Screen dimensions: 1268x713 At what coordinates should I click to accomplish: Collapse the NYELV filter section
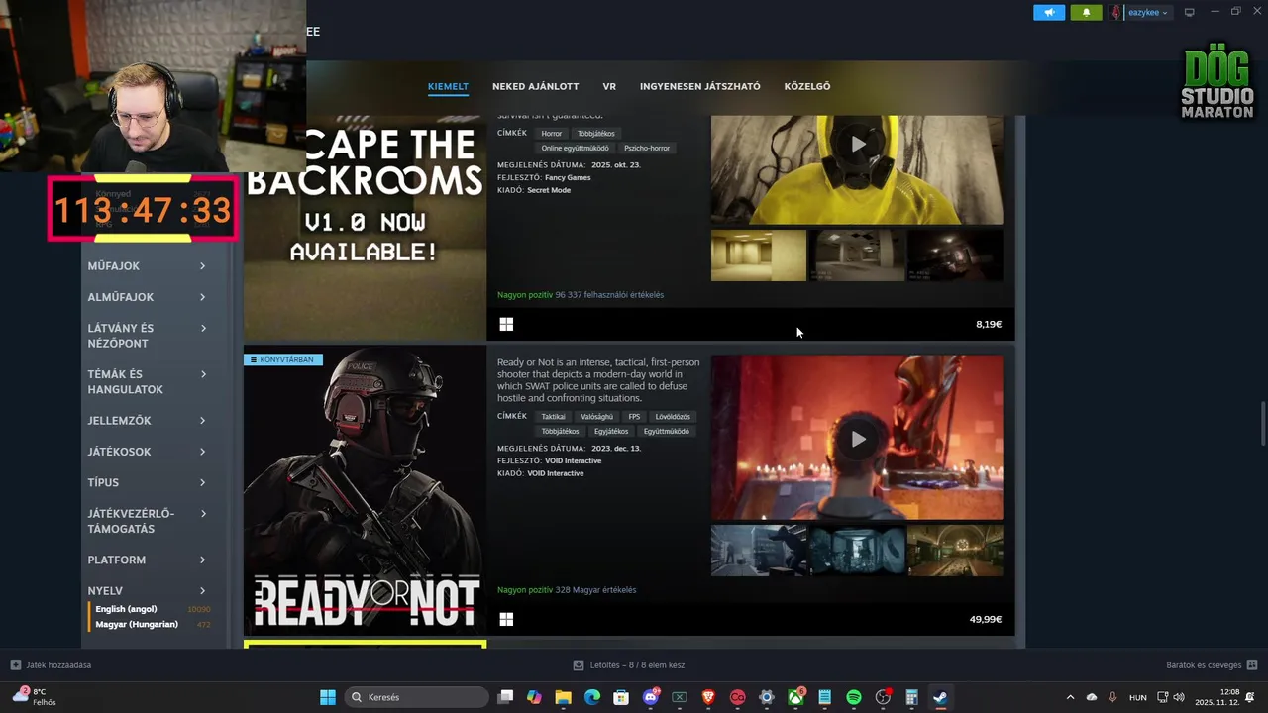(147, 590)
